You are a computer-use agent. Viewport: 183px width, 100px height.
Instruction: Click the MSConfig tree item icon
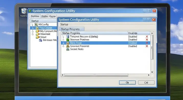pos(36,25)
